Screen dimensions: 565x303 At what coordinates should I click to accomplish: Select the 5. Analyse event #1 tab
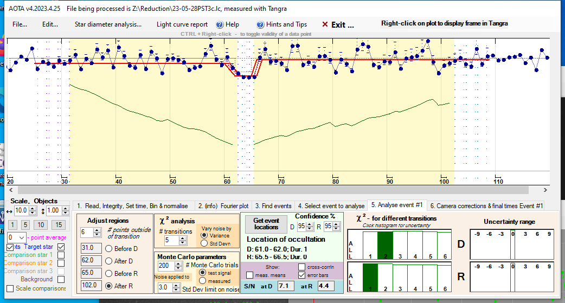[397, 205]
